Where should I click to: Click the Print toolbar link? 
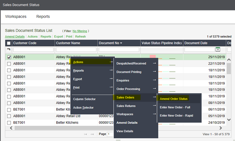[x=69, y=37]
